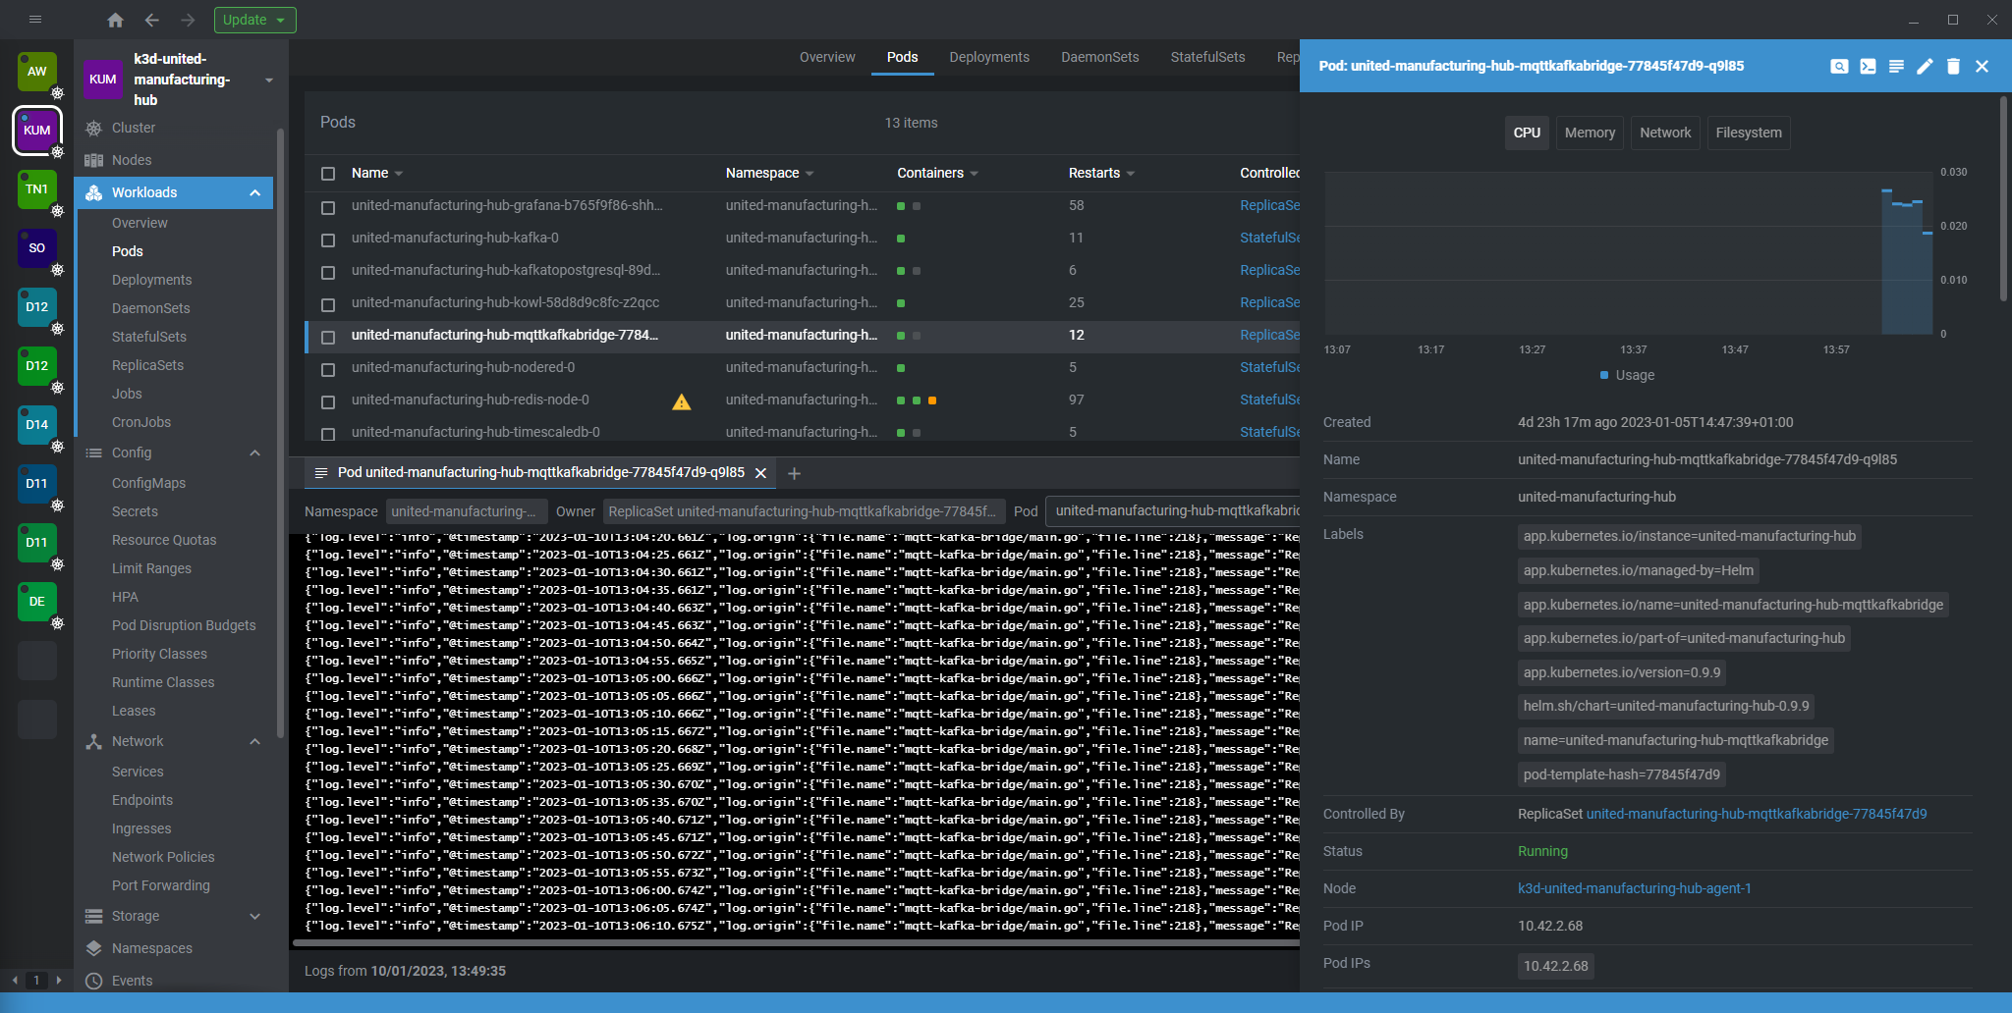Open the log Pod selector field
The height and width of the screenshot is (1013, 2012).
[x=1174, y=510]
